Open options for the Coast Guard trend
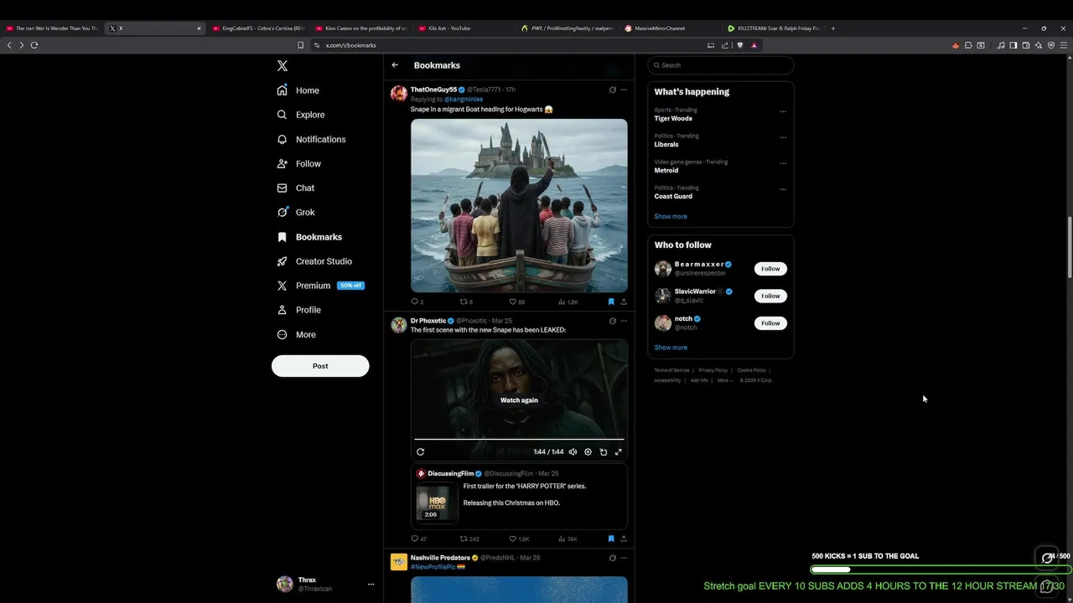This screenshot has height=603, width=1073. pyautogui.click(x=783, y=189)
